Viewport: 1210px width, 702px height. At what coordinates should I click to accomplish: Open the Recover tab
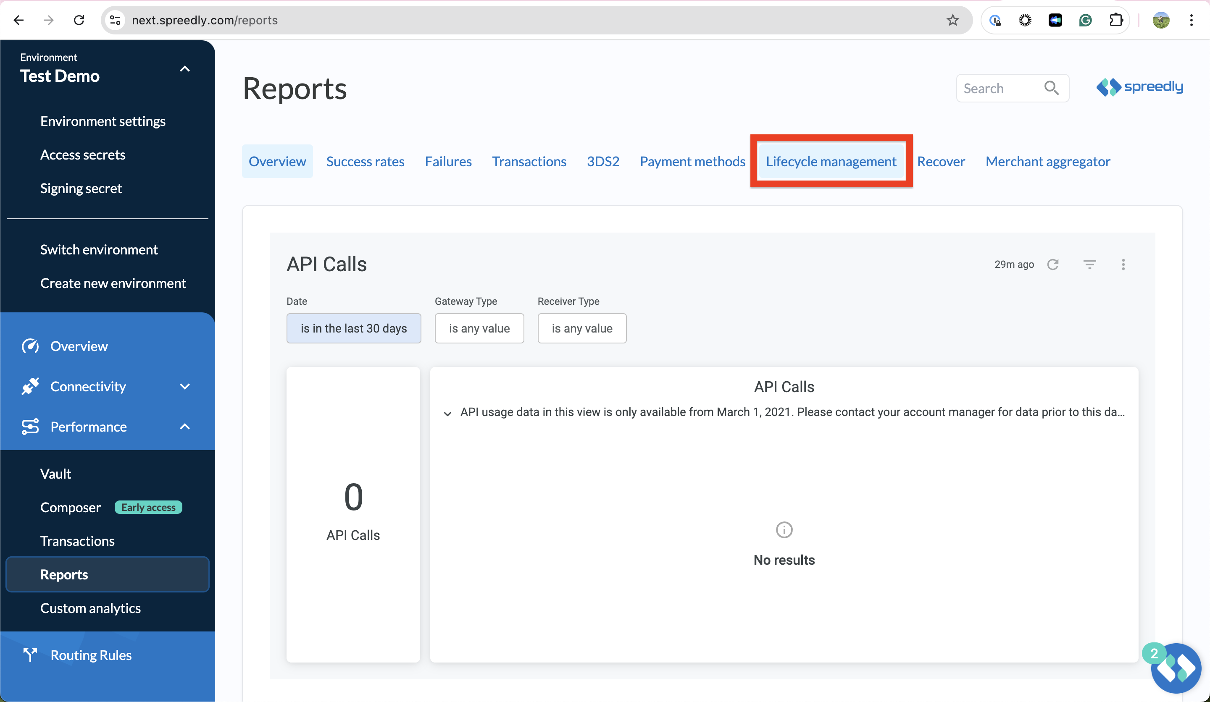941,161
